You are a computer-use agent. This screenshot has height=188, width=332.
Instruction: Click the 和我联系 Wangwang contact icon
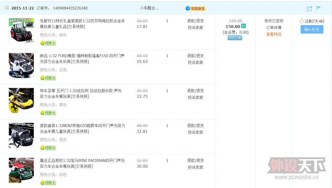pos(196,8)
